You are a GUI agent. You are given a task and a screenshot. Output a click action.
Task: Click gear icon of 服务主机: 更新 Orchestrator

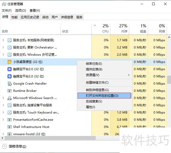(x=10, y=47)
